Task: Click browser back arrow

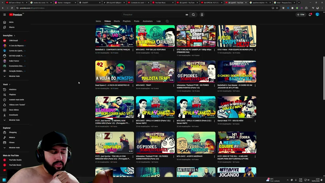Action: (3, 8)
